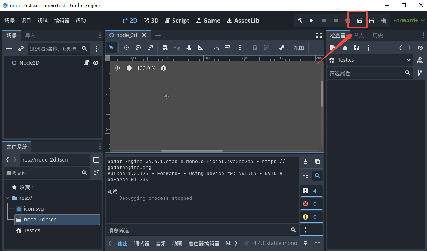Open the 调试器 bottom panel
Screen dimensions: 427x251
tap(142, 244)
